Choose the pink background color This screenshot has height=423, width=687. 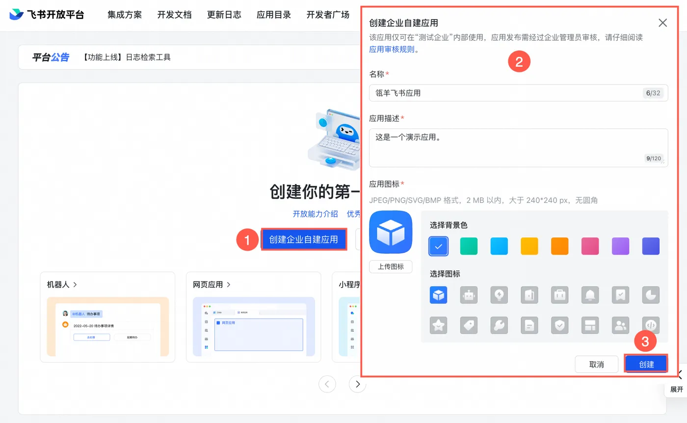590,246
